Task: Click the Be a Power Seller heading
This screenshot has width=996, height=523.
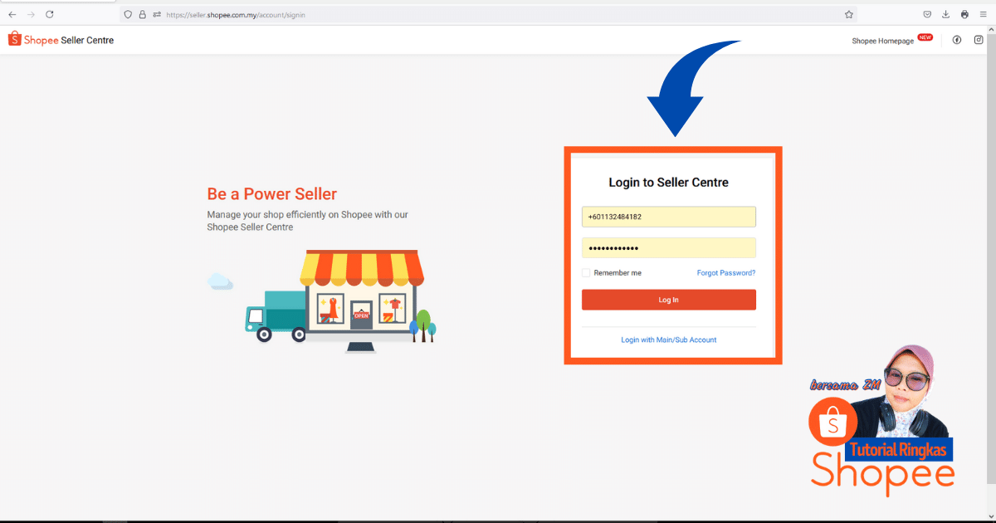Action: pyautogui.click(x=272, y=194)
